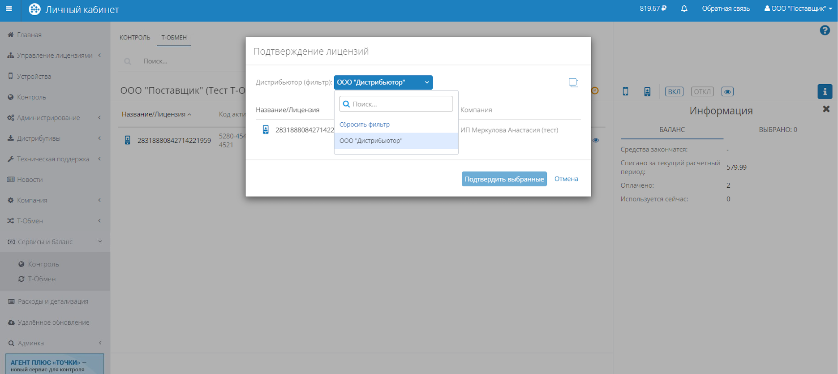This screenshot has height=374, width=838.
Task: Expand Управление лицензиями in the sidebar
Action: [55, 56]
